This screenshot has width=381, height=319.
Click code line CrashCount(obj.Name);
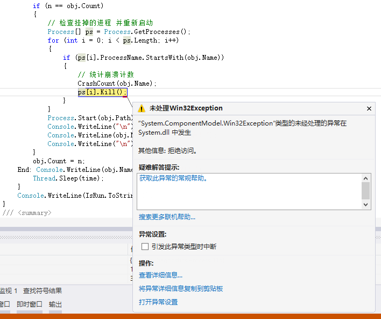(x=117, y=84)
